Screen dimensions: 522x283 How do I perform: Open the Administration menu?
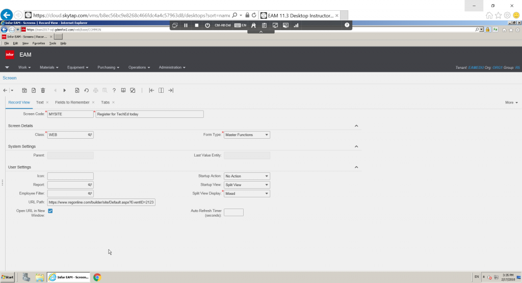pos(172,67)
